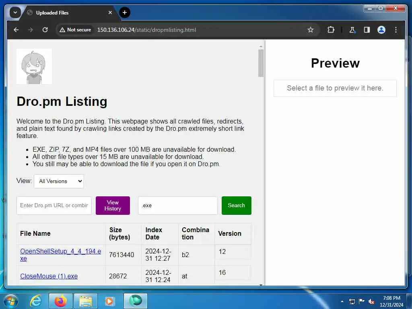The height and width of the screenshot is (309, 412).
Task: Toggle the browser side panel icon
Action: pyautogui.click(x=367, y=30)
